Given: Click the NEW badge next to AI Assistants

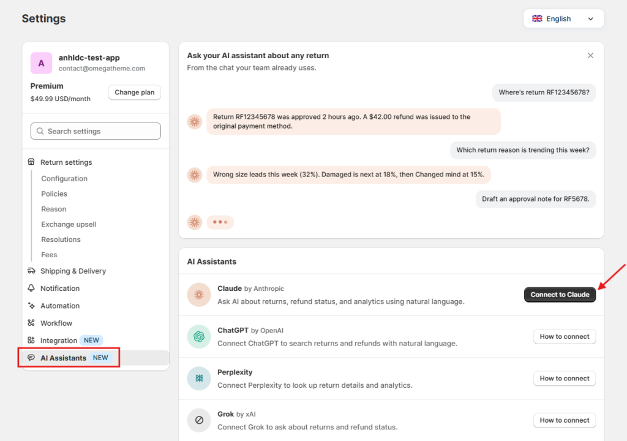Looking at the screenshot, I should (100, 358).
